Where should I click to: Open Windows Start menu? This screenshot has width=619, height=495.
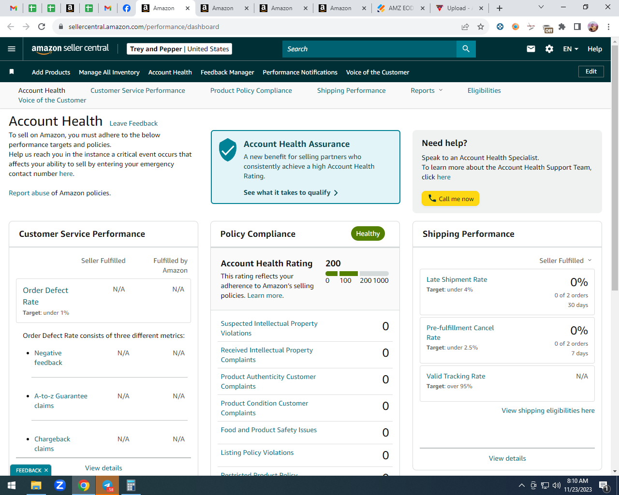(12, 485)
